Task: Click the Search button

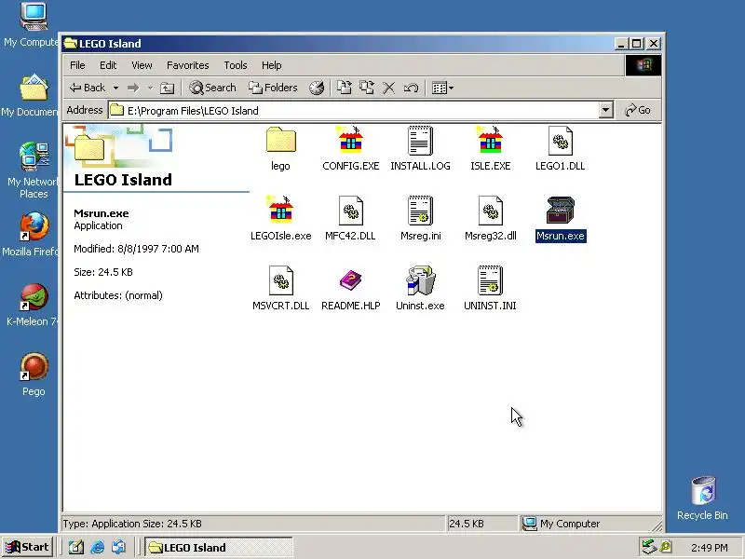Action: 212,88
